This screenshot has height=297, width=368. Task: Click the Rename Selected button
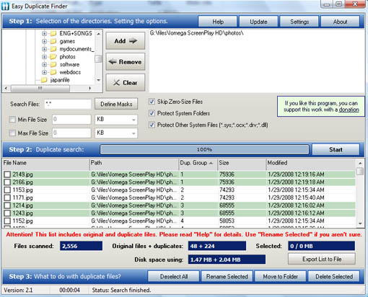227,276
